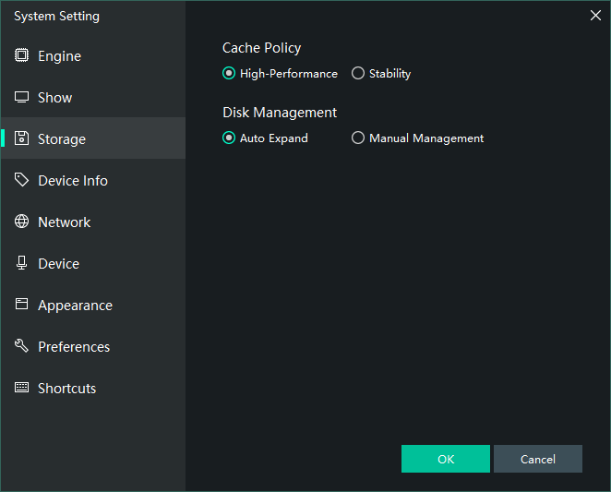
Task: Select Auto Expand disk management
Action: click(x=229, y=138)
